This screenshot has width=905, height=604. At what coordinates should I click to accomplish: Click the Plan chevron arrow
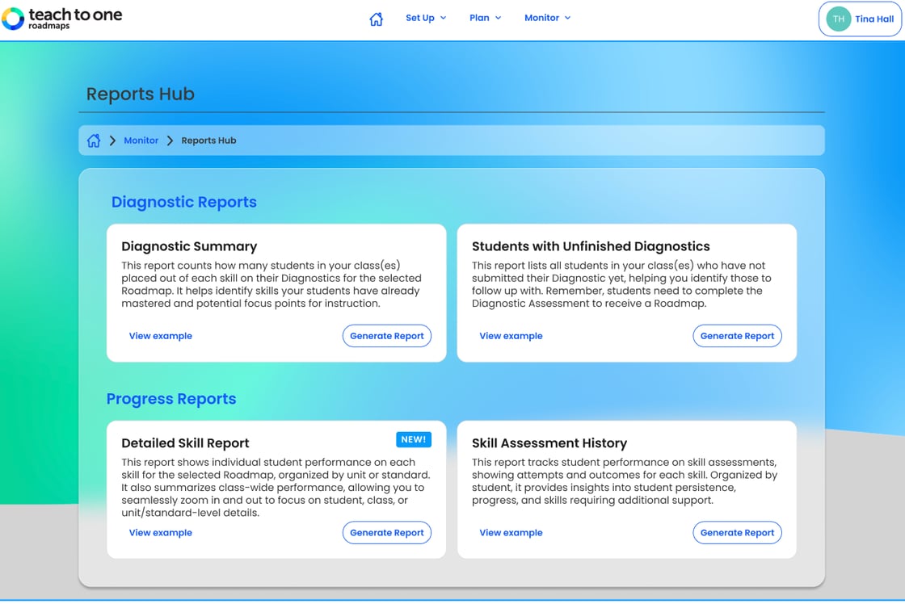tap(498, 18)
